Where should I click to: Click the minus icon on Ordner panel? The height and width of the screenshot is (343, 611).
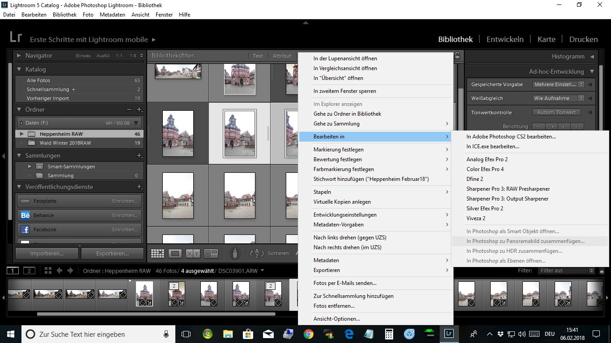coord(129,109)
